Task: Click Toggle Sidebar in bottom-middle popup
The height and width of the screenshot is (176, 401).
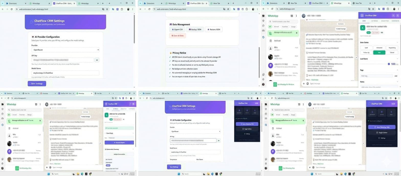Action: (247, 129)
